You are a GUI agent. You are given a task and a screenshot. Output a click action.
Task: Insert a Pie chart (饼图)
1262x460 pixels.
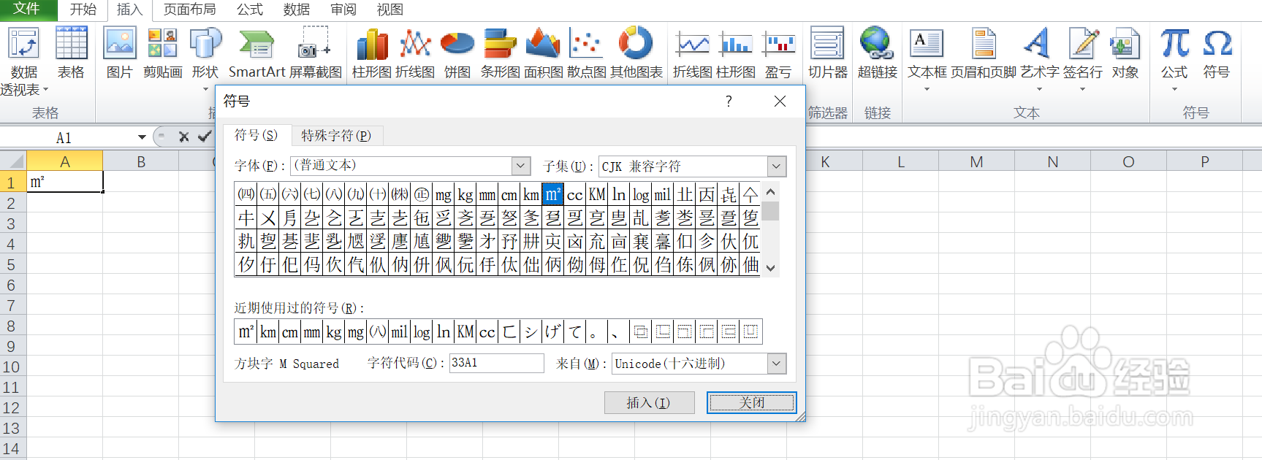click(457, 53)
